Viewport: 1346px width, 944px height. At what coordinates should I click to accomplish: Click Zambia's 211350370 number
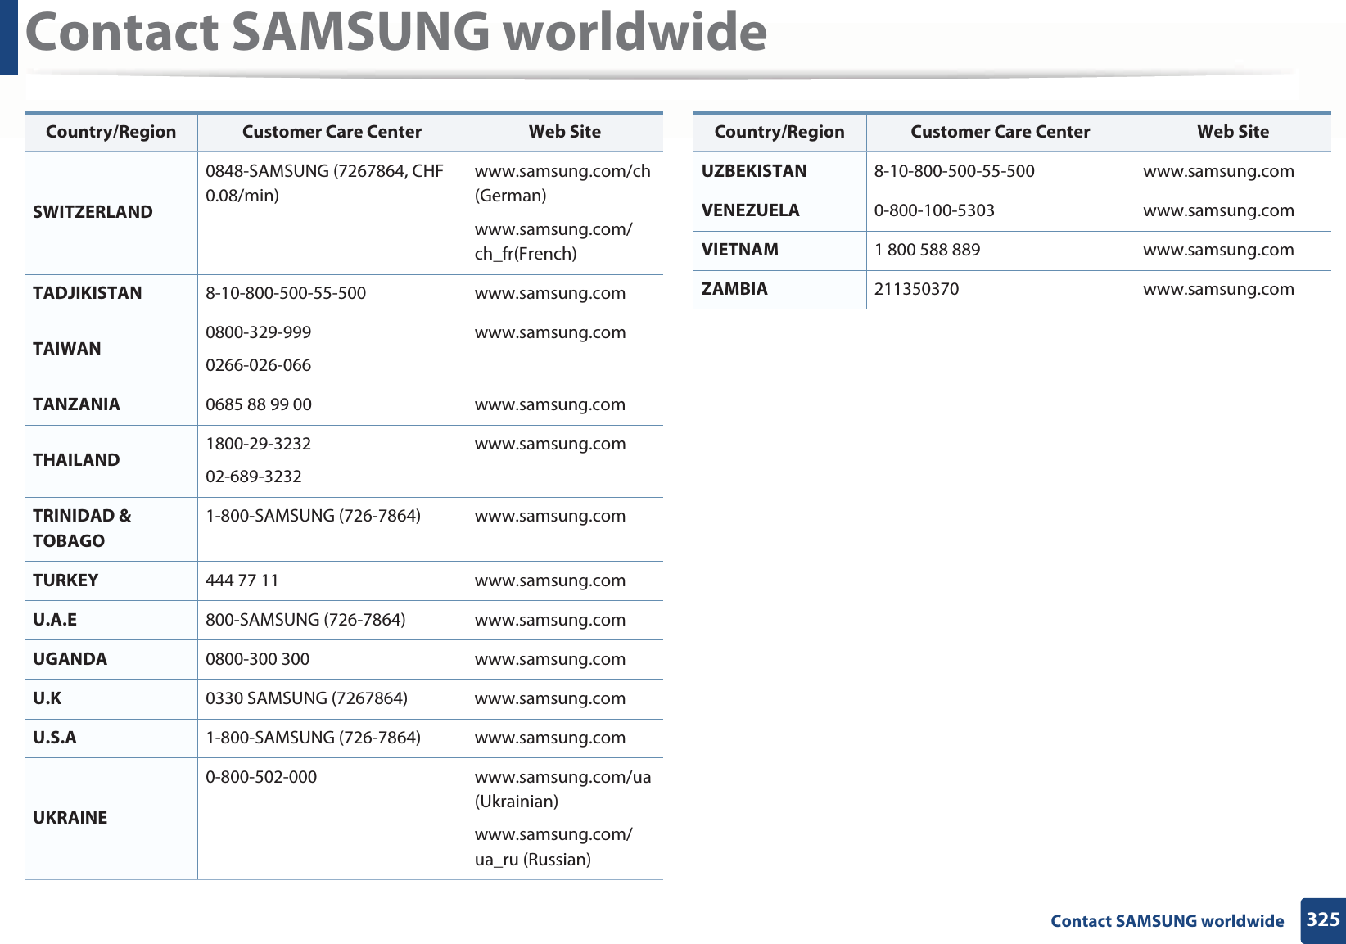pos(917,289)
